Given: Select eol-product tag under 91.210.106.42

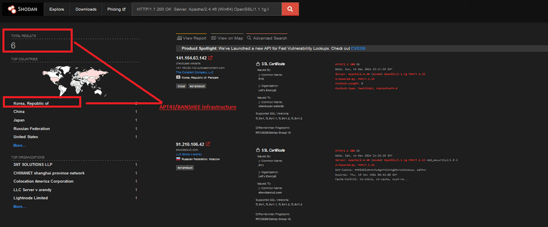Looking at the screenshot, I should (x=185, y=168).
